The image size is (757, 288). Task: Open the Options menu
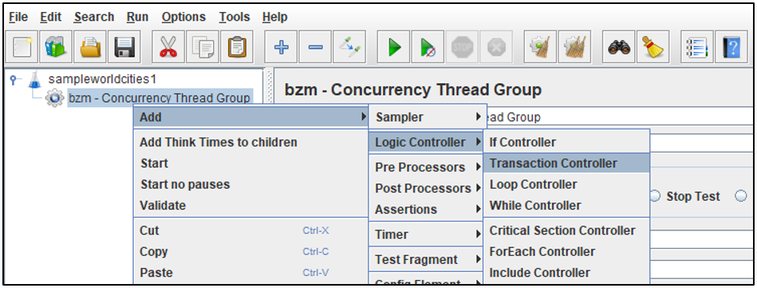(x=184, y=17)
